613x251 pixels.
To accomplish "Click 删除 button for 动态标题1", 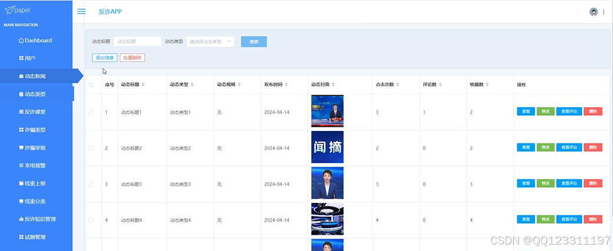I will tap(593, 112).
